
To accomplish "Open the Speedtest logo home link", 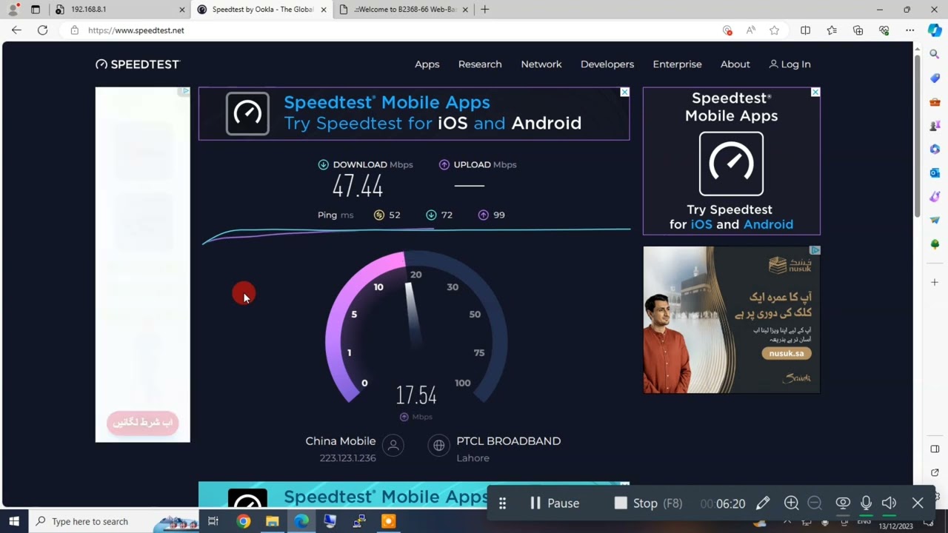I will (138, 64).
